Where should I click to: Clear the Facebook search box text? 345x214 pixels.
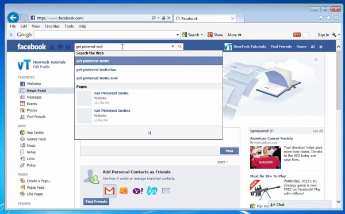172,46
